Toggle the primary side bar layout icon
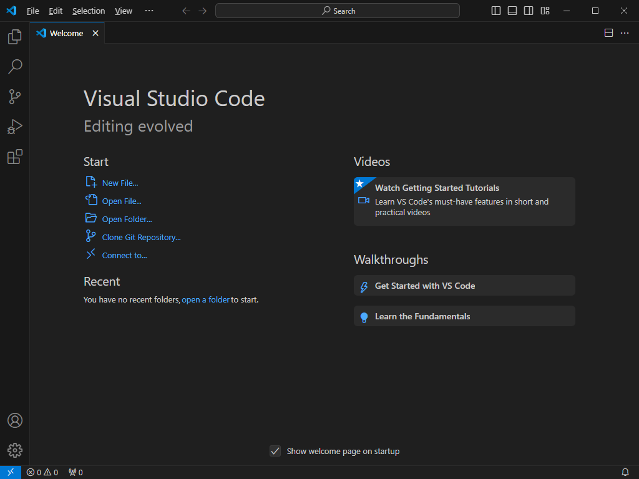The image size is (639, 479). click(496, 11)
